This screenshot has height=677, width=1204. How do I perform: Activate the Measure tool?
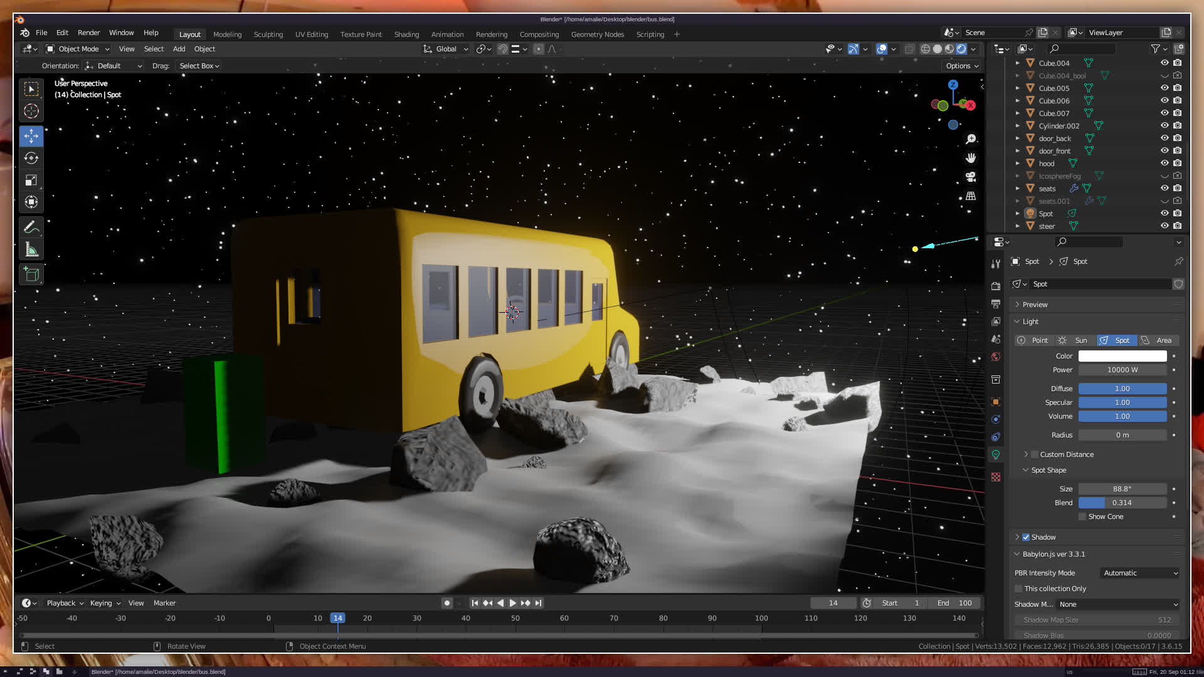[31, 250]
